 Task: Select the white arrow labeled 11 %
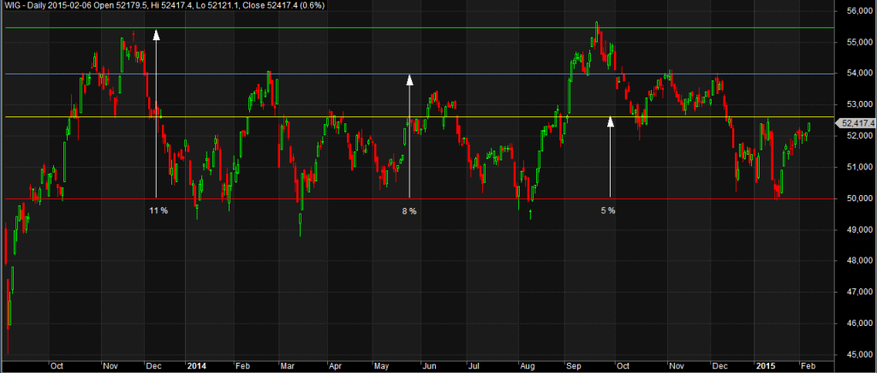click(x=156, y=111)
